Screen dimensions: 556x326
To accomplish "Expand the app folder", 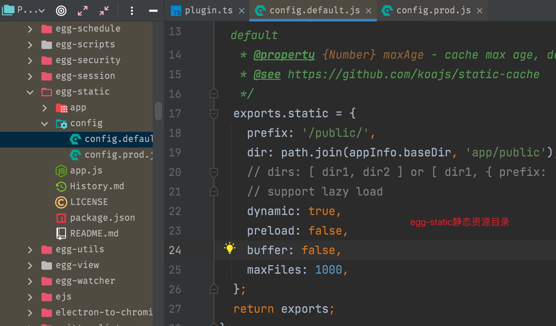I will [x=44, y=108].
